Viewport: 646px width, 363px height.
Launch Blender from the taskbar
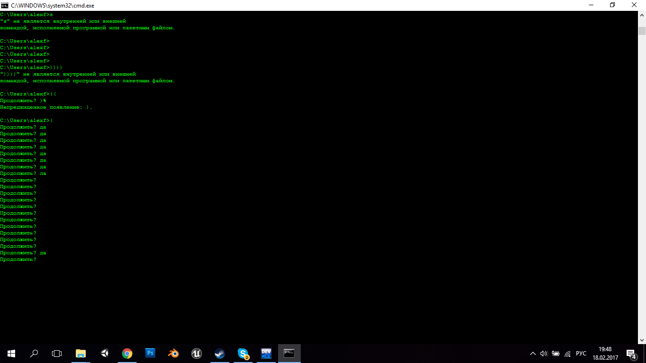(174, 353)
